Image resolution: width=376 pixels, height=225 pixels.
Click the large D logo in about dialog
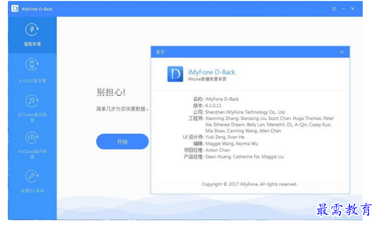pyautogui.click(x=175, y=74)
